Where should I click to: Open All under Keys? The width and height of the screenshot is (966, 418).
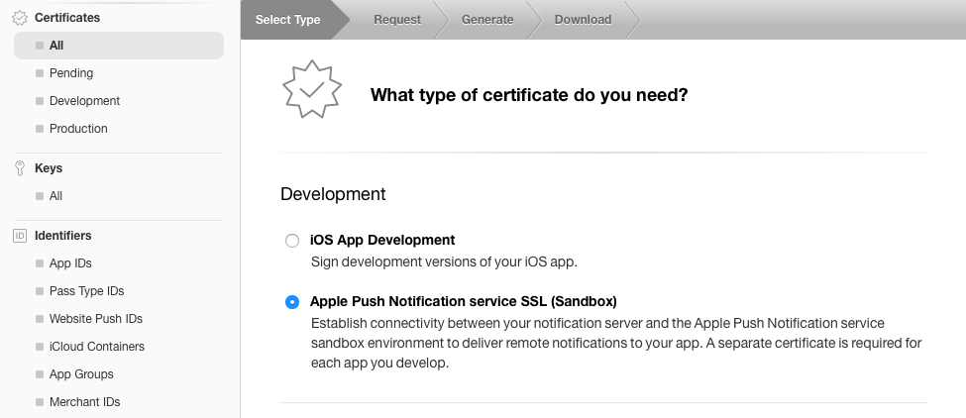point(55,196)
